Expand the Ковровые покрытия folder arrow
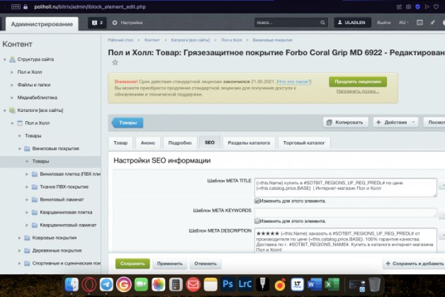The width and height of the screenshot is (445, 297). click(20, 238)
